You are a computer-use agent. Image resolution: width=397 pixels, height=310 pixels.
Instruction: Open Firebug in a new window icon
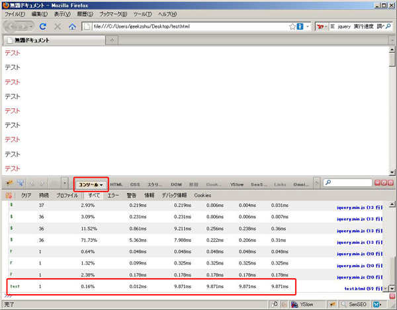coord(384,182)
